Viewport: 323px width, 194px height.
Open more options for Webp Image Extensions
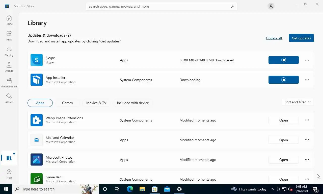click(x=307, y=120)
